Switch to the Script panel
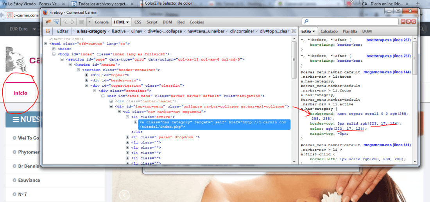 [152, 22]
